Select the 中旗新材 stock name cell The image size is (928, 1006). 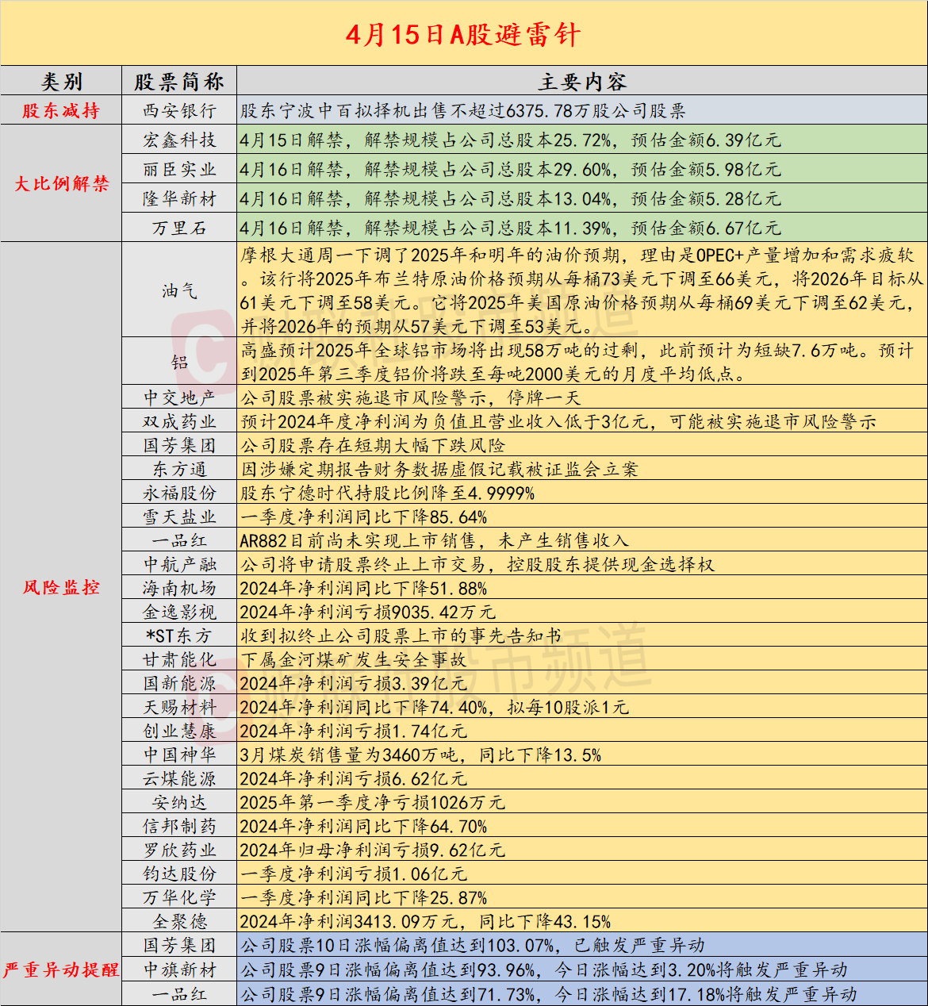pos(179,970)
